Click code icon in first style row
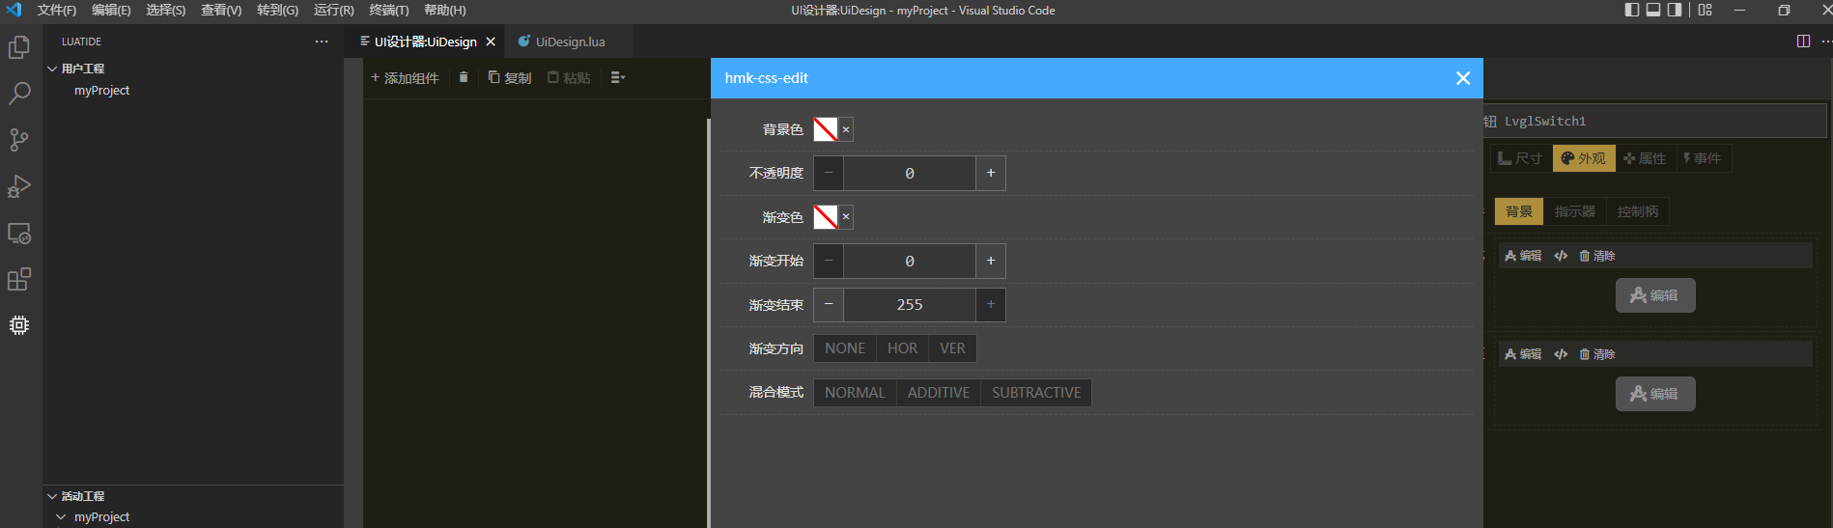 pyautogui.click(x=1561, y=256)
